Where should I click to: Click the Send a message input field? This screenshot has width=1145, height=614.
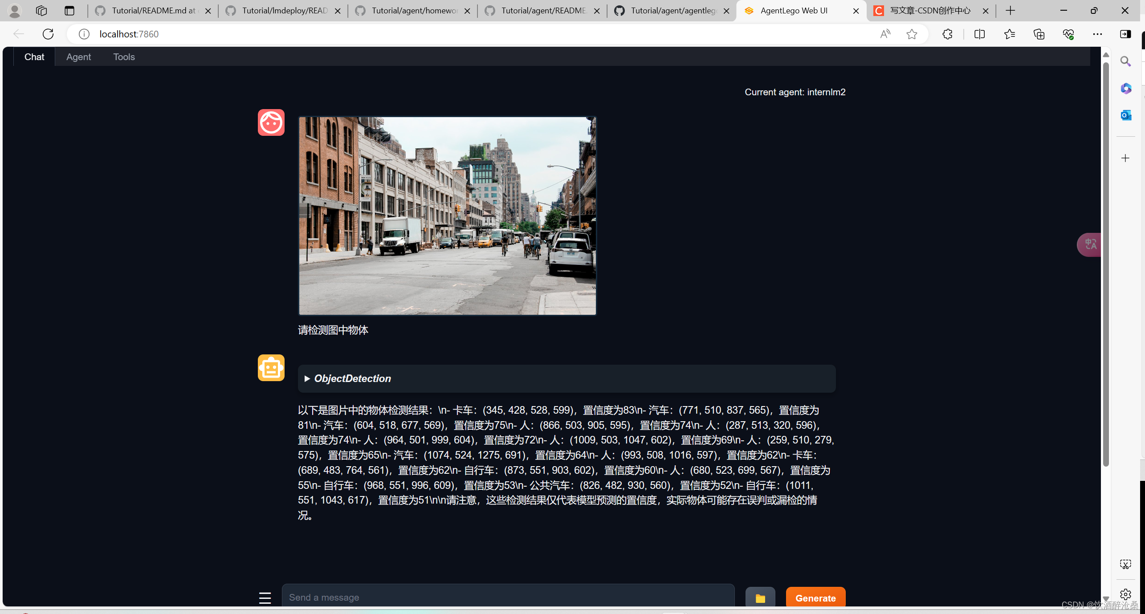(508, 597)
